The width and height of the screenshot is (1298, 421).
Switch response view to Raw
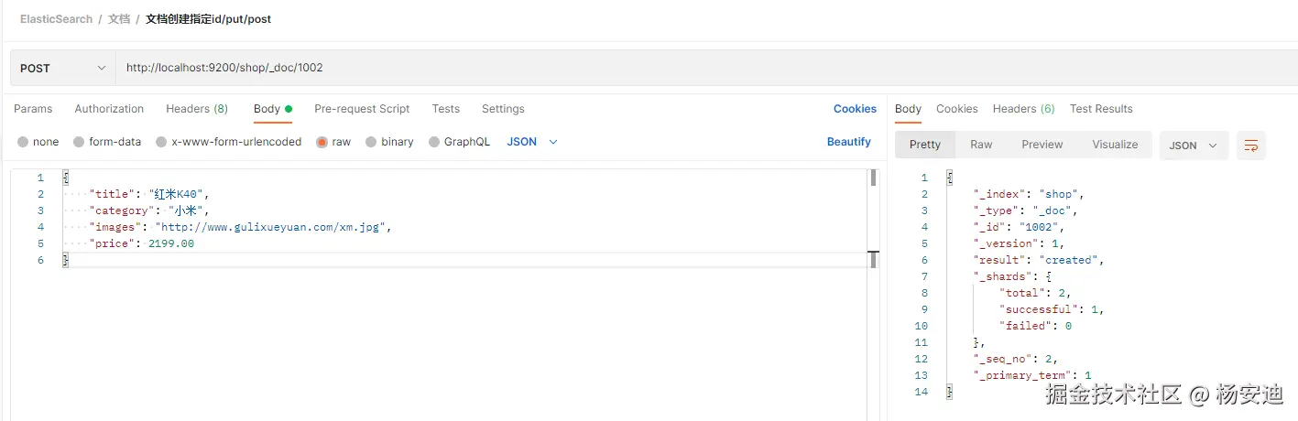(981, 145)
